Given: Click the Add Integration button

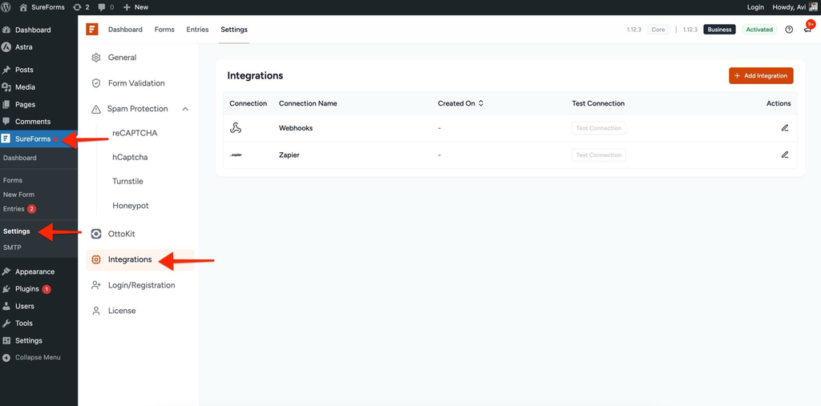Looking at the screenshot, I should point(761,75).
